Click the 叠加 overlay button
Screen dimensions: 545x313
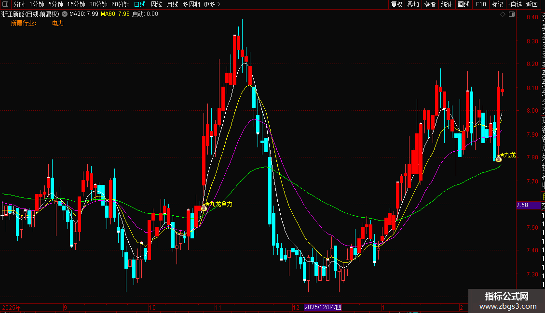click(x=413, y=4)
